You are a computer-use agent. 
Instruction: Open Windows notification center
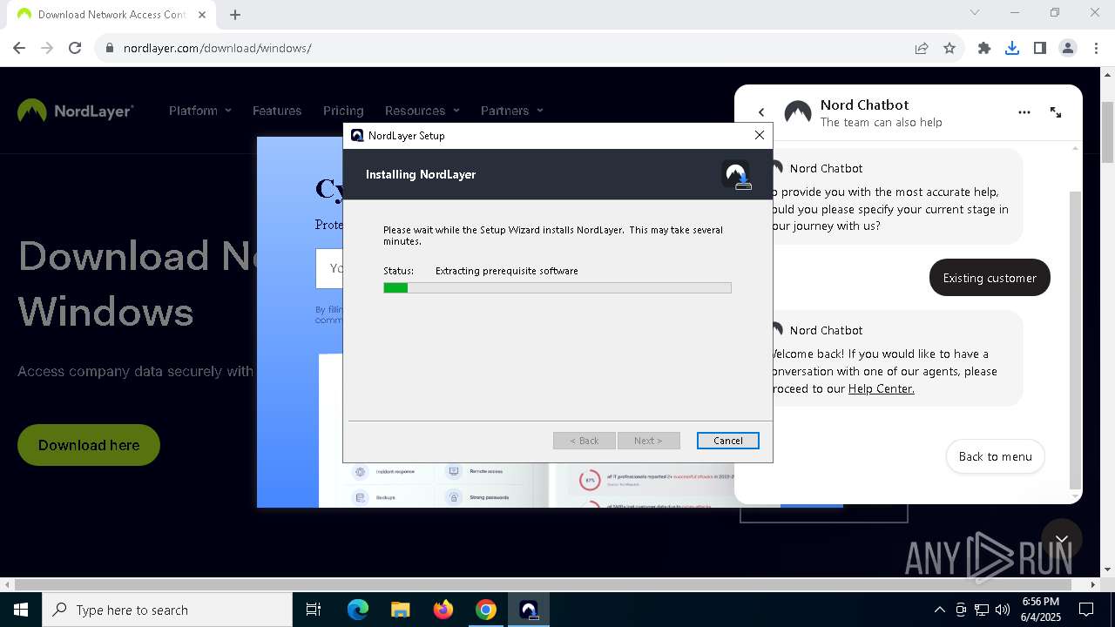coord(1086,610)
